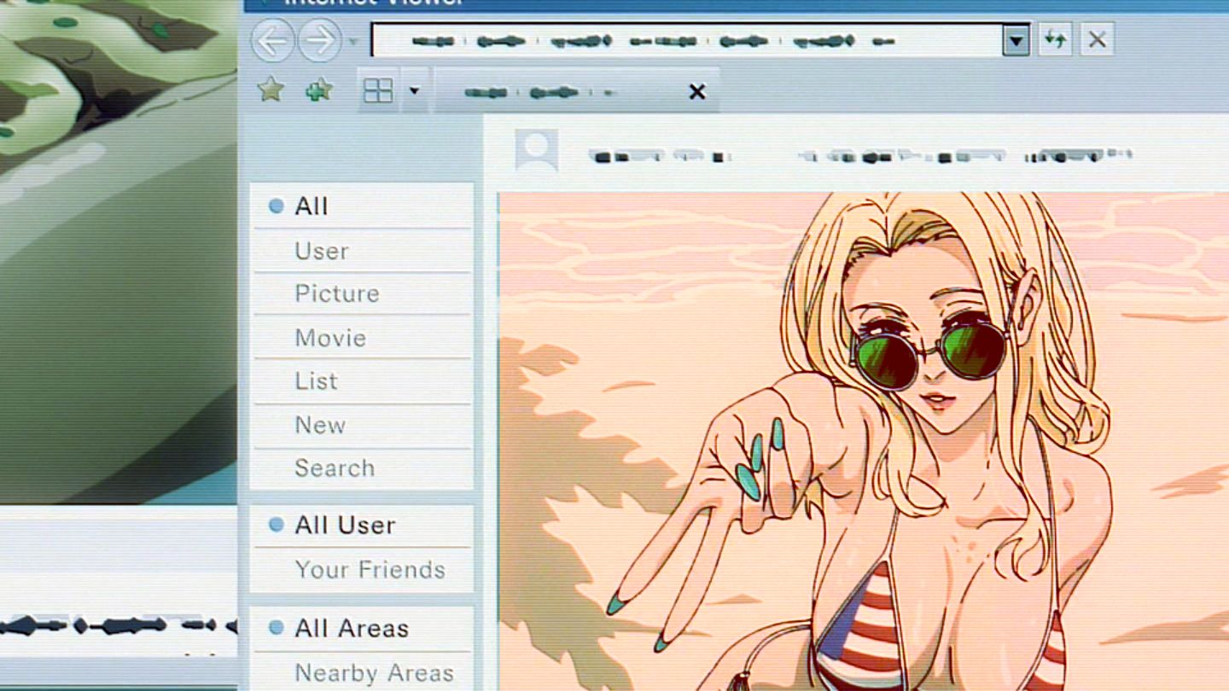Open the navigation history dropdown arrow

tap(352, 41)
